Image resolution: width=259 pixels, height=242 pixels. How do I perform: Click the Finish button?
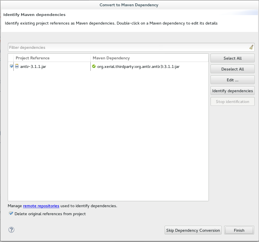(x=239, y=230)
